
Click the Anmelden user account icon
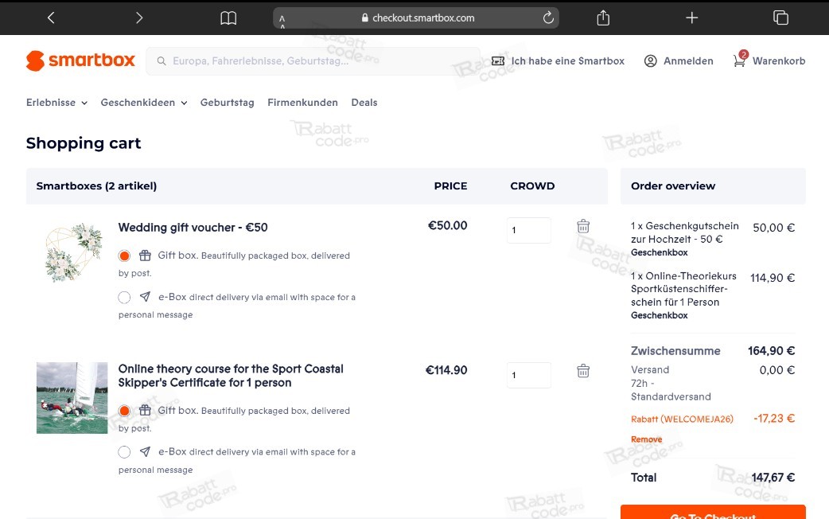click(x=650, y=60)
